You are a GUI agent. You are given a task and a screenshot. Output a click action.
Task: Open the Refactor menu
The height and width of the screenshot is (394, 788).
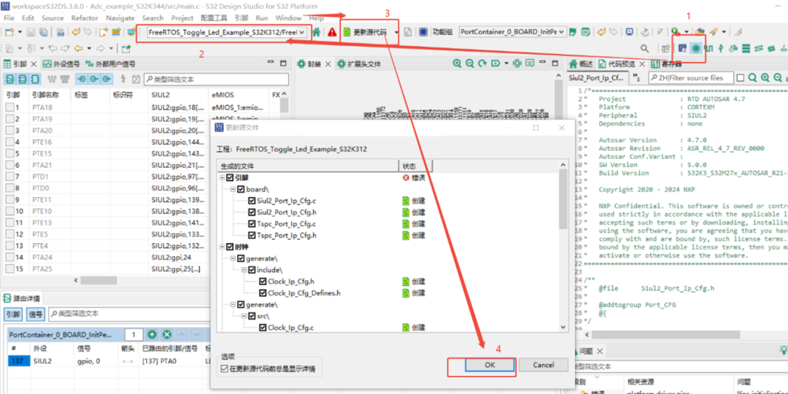(x=85, y=18)
